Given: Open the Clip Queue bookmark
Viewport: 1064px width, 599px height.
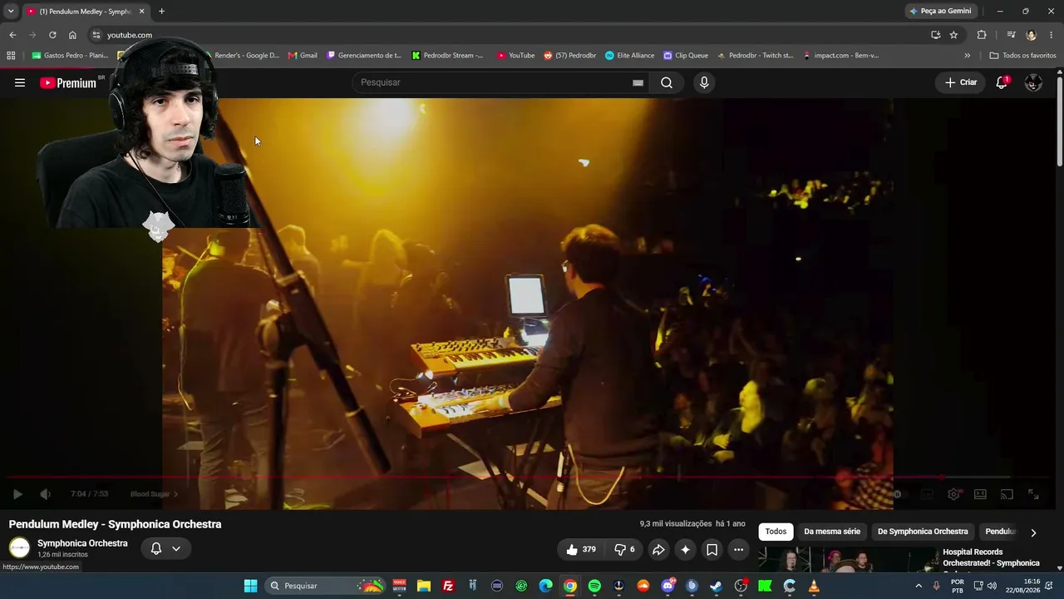Looking at the screenshot, I should pyautogui.click(x=686, y=56).
